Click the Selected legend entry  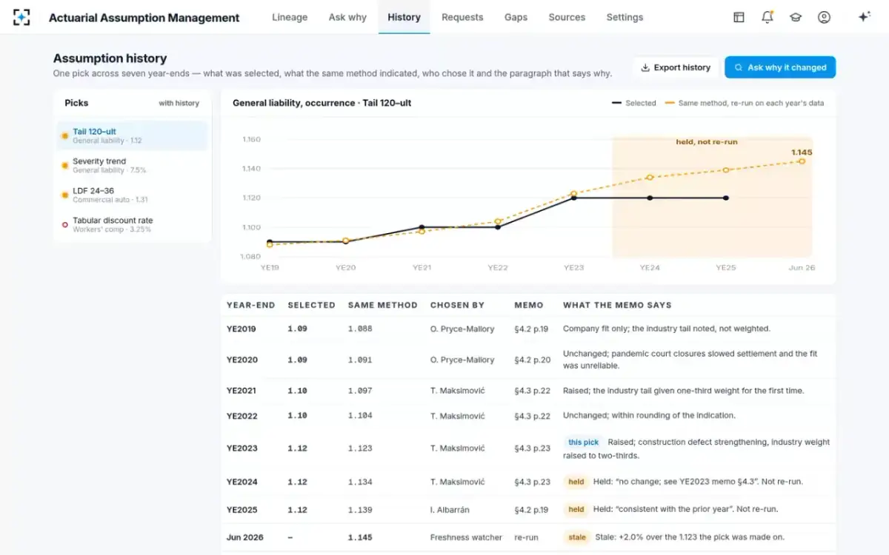pyautogui.click(x=634, y=104)
